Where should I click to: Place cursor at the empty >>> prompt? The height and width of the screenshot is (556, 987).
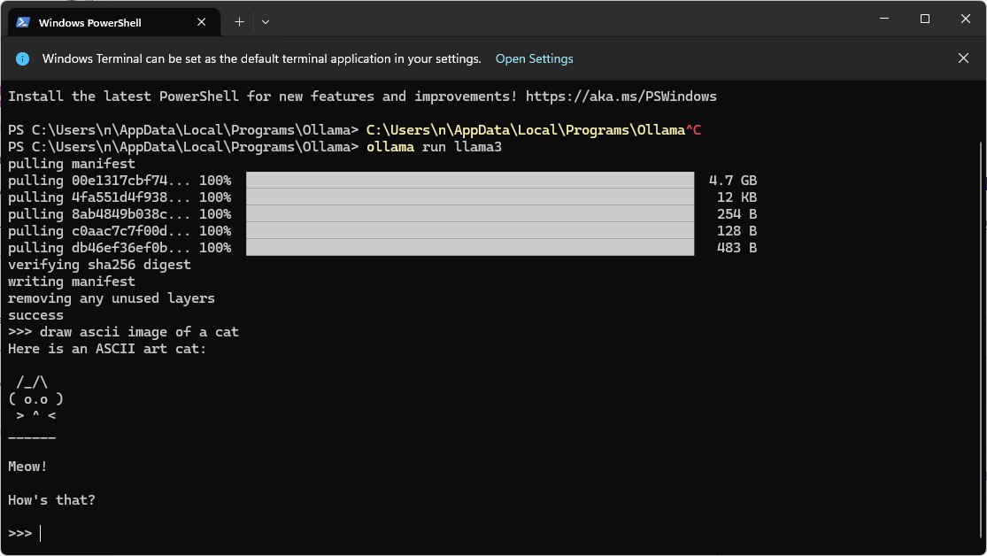click(x=41, y=533)
